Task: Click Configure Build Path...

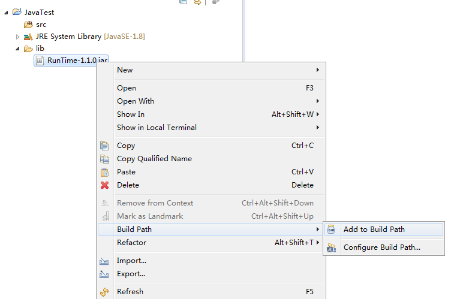Action: 384,247
